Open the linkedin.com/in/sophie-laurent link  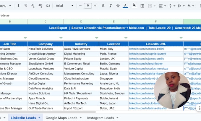pyautogui.click(x=147, y=54)
